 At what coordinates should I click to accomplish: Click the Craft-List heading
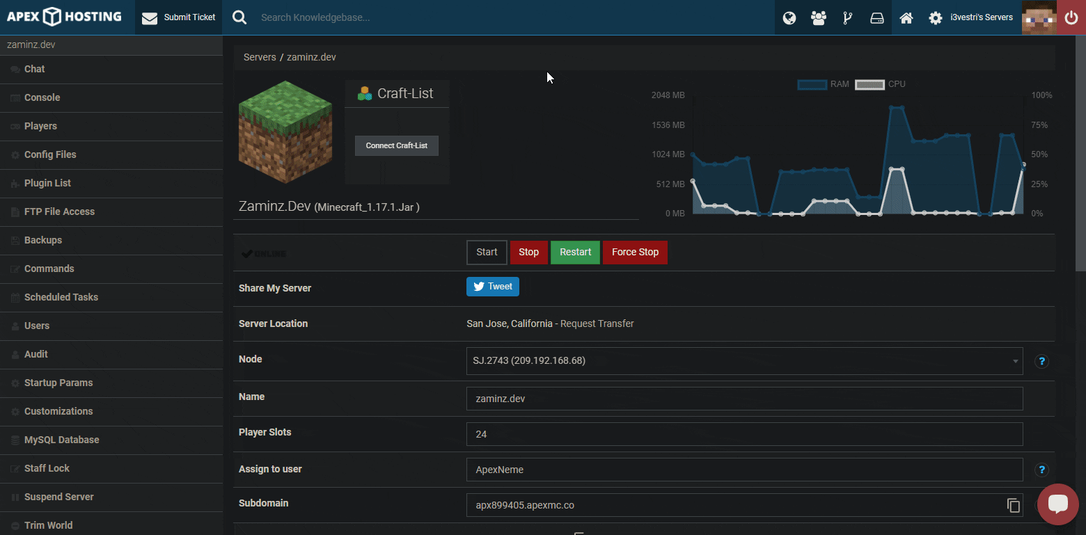404,93
